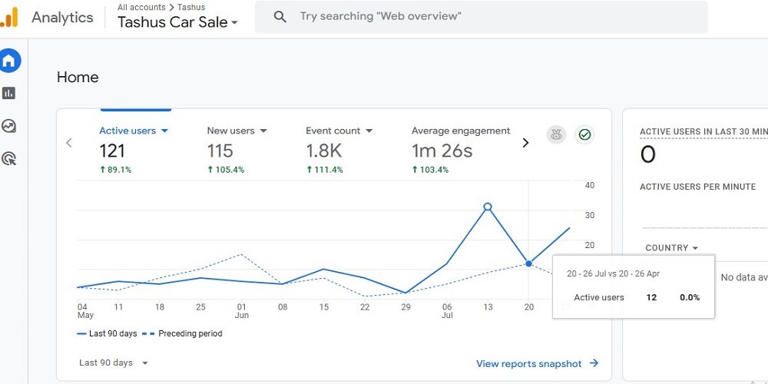Screen dimensions: 768x384
Task: Open the insights award icon
Action: coord(556,135)
